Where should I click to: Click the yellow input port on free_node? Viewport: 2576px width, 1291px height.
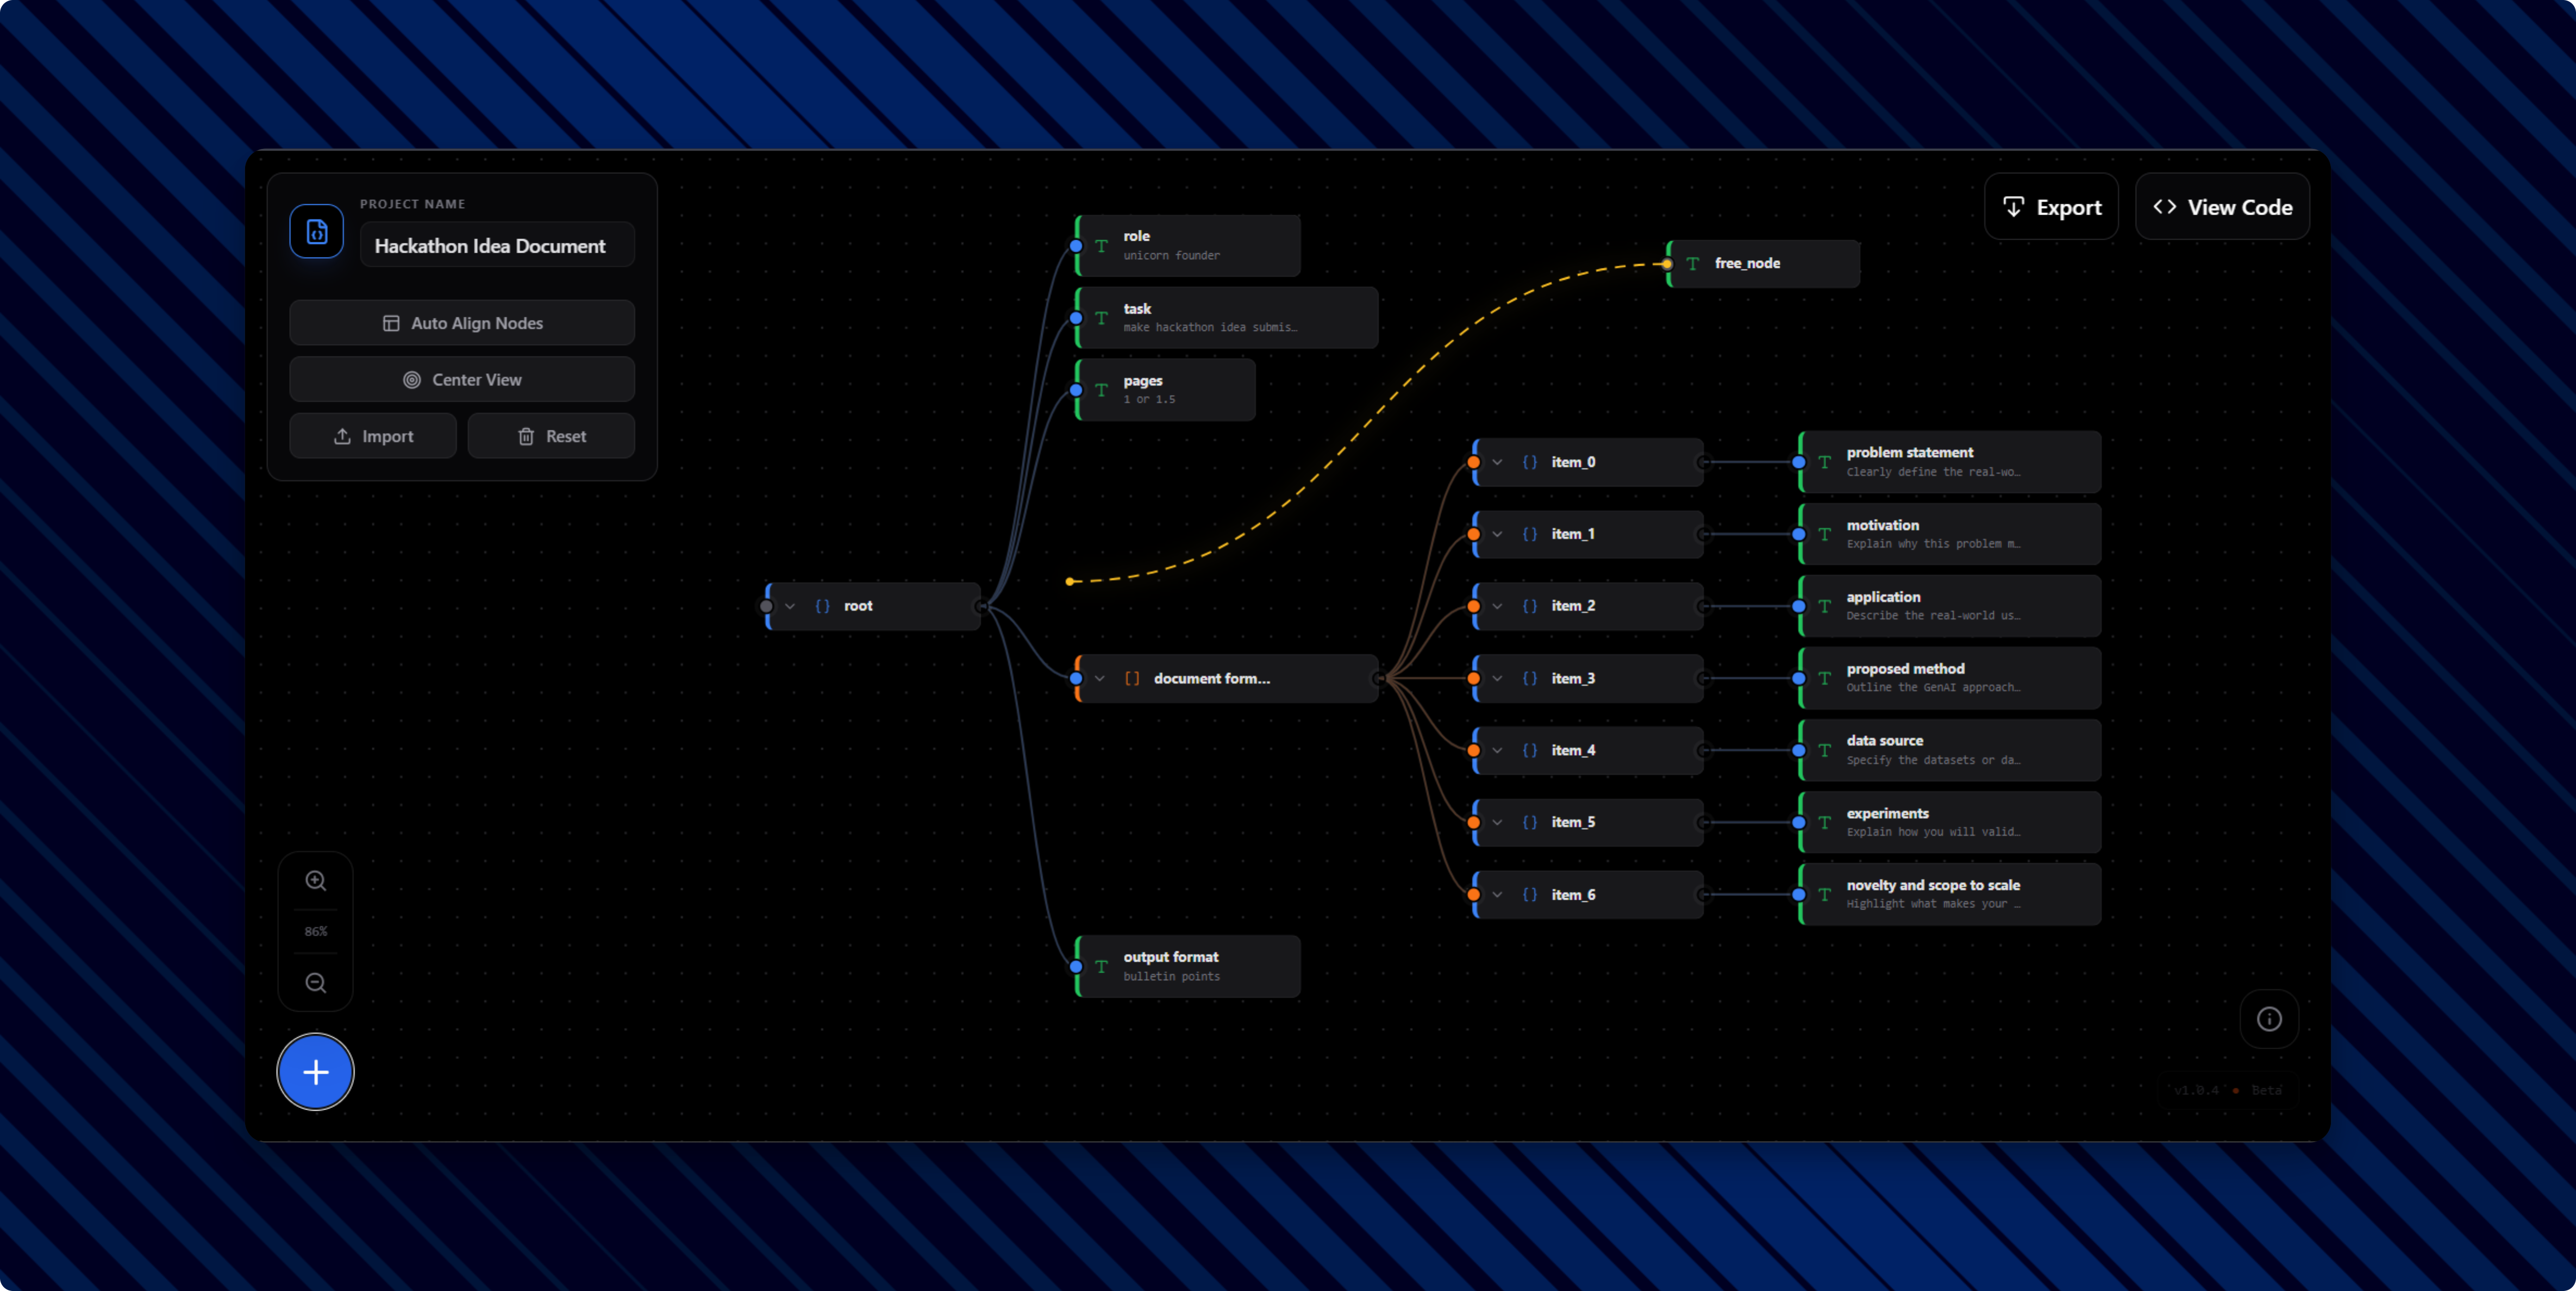point(1667,264)
